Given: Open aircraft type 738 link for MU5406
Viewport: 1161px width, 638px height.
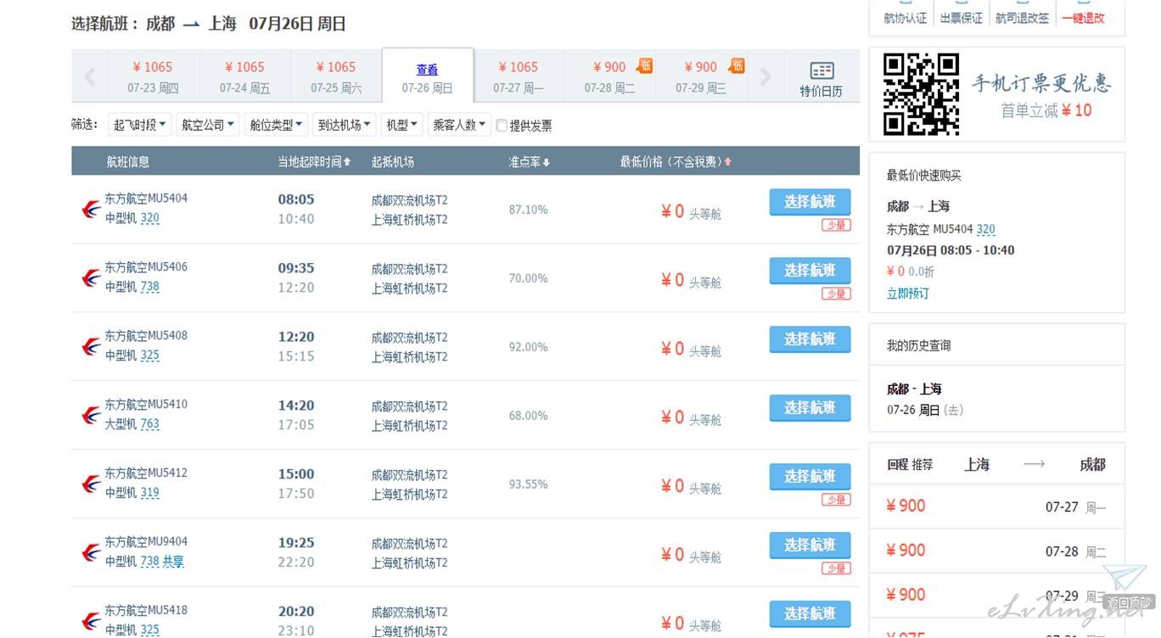Looking at the screenshot, I should point(149,287).
